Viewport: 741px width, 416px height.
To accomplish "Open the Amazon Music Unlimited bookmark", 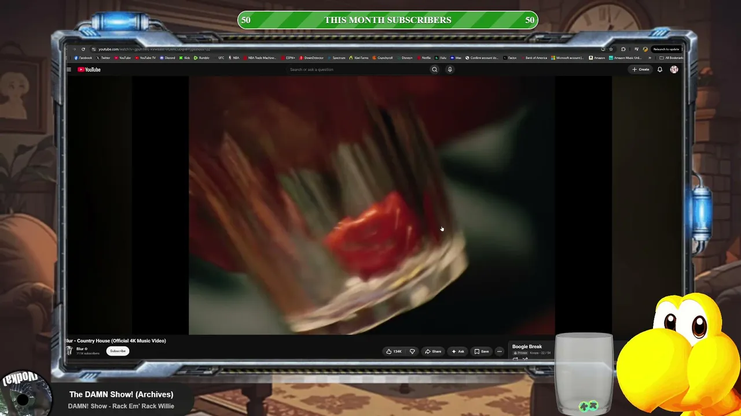I will pos(625,58).
